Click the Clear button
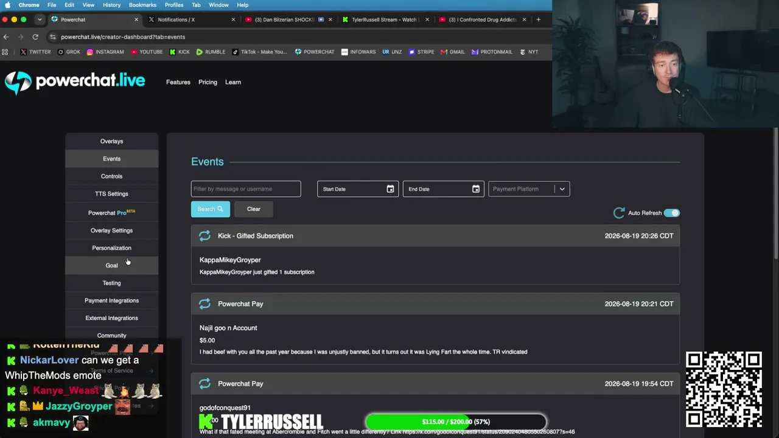Image resolution: width=779 pixels, height=438 pixels. pos(254,209)
